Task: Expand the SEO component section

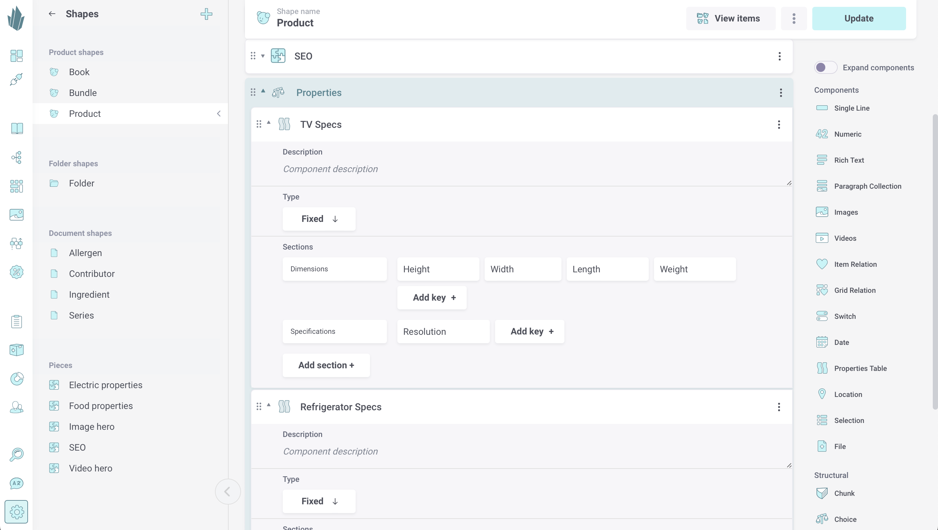Action: 262,56
